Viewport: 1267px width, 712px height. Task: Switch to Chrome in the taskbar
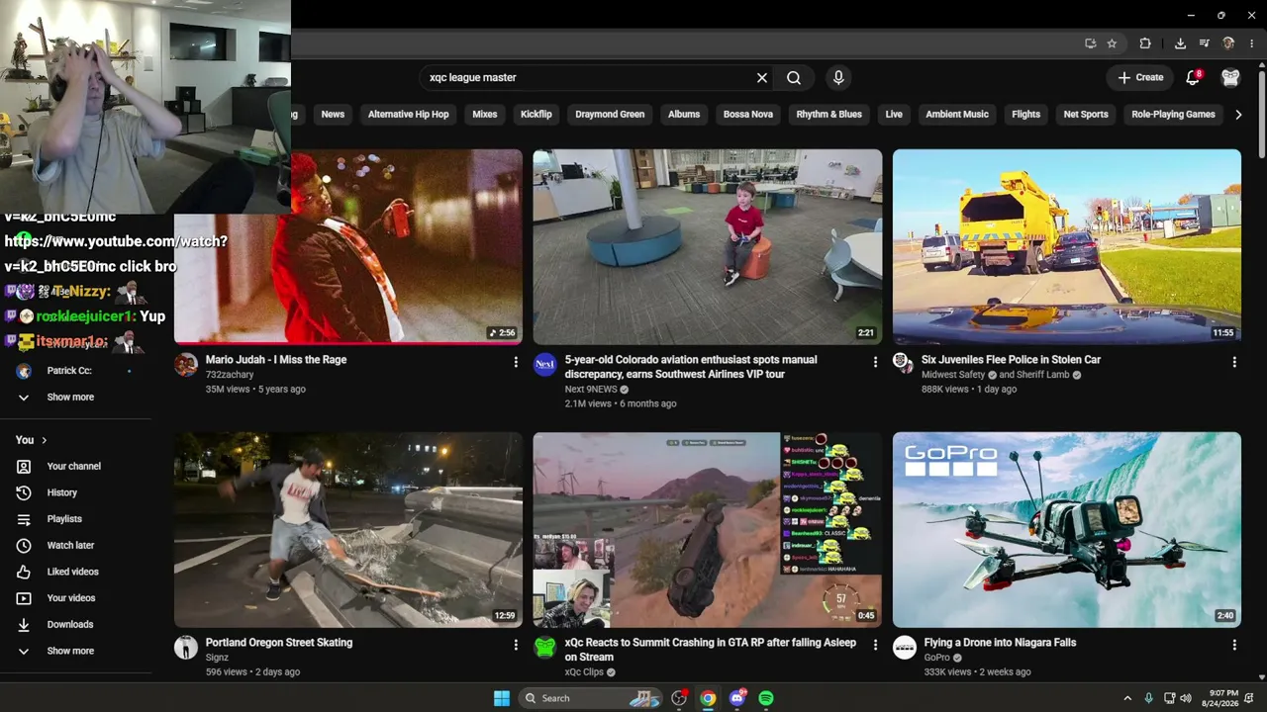[708, 698]
